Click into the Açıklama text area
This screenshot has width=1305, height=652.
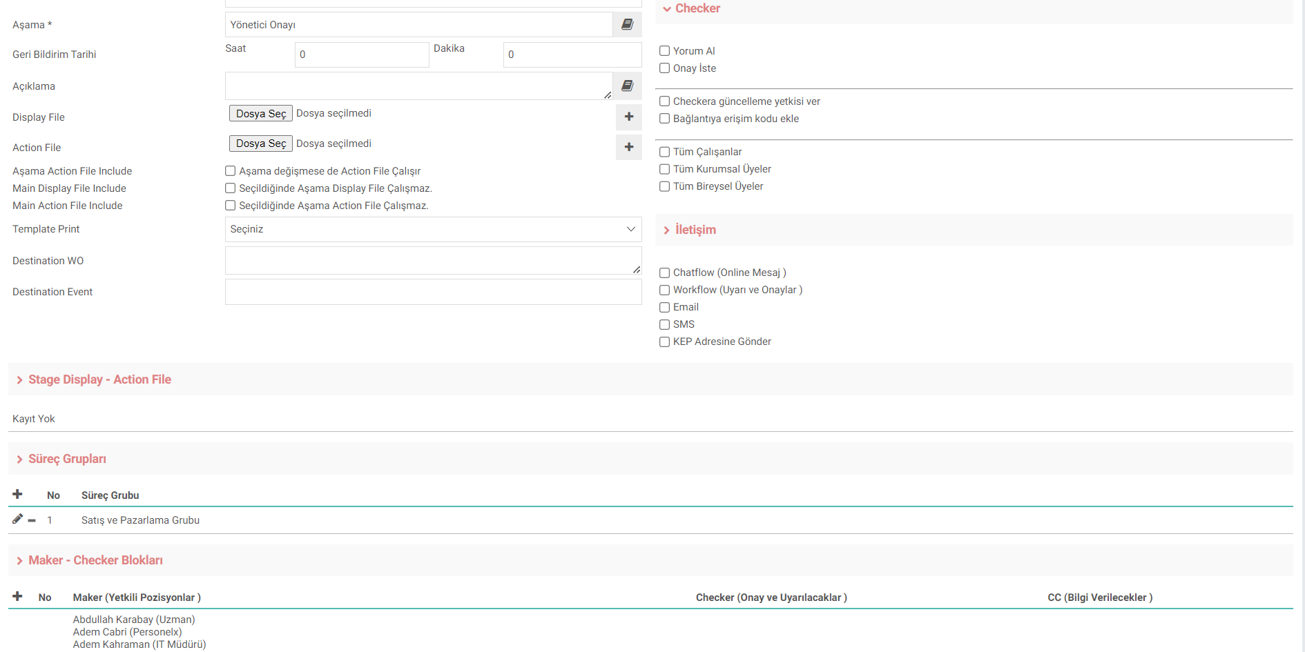418,86
